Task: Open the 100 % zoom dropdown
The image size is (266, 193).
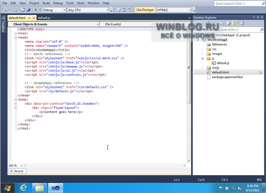Action: click(21, 166)
